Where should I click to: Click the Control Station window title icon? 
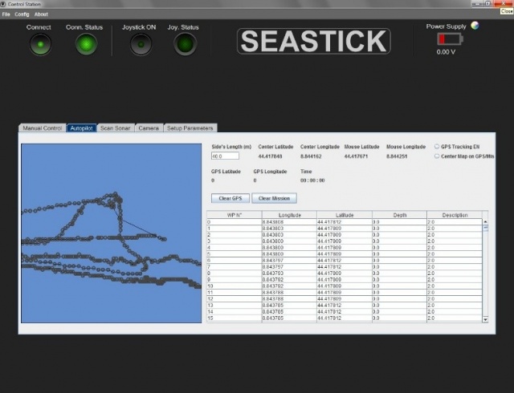(x=3, y=4)
